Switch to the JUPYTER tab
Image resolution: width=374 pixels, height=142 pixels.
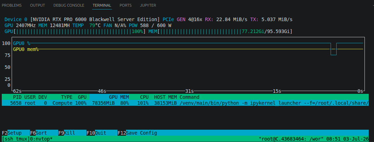pyautogui.click(x=148, y=5)
